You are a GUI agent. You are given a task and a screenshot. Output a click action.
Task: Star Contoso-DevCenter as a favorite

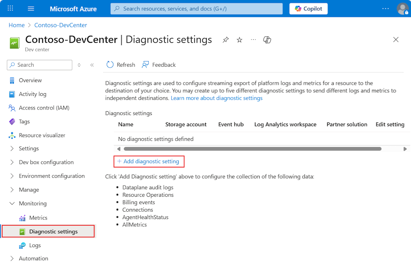pyautogui.click(x=239, y=39)
